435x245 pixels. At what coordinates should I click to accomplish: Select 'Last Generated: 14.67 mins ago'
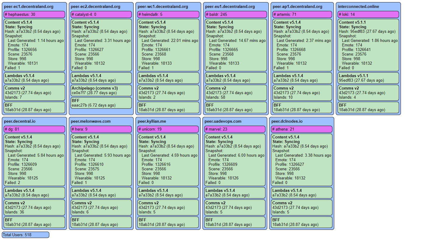(x=237, y=40)
